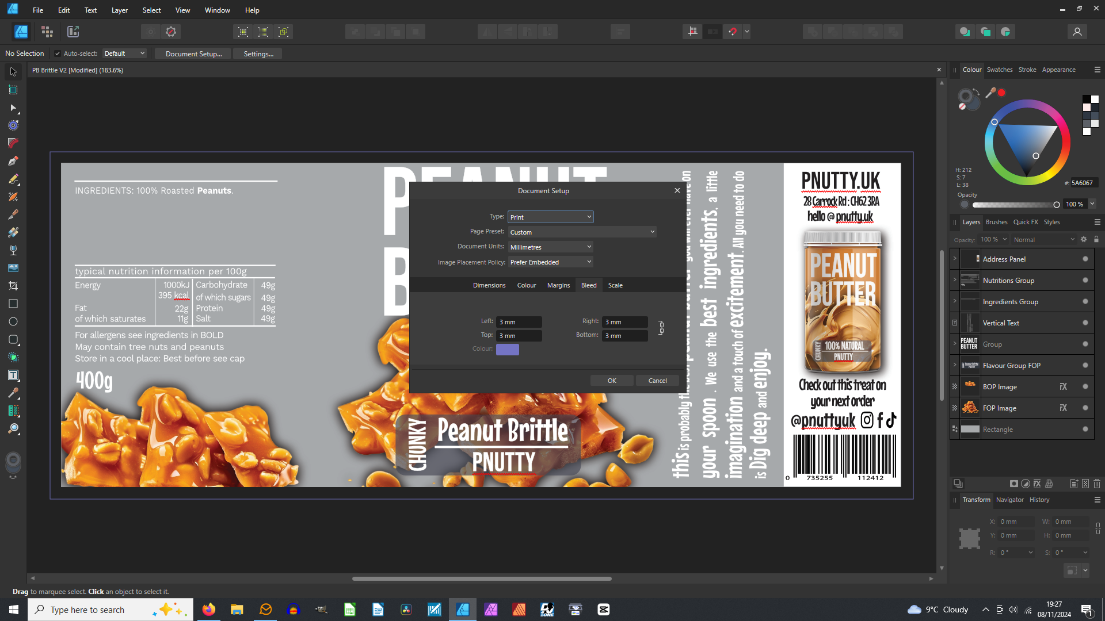Expand the Flavour Group FOP layer

955,365
